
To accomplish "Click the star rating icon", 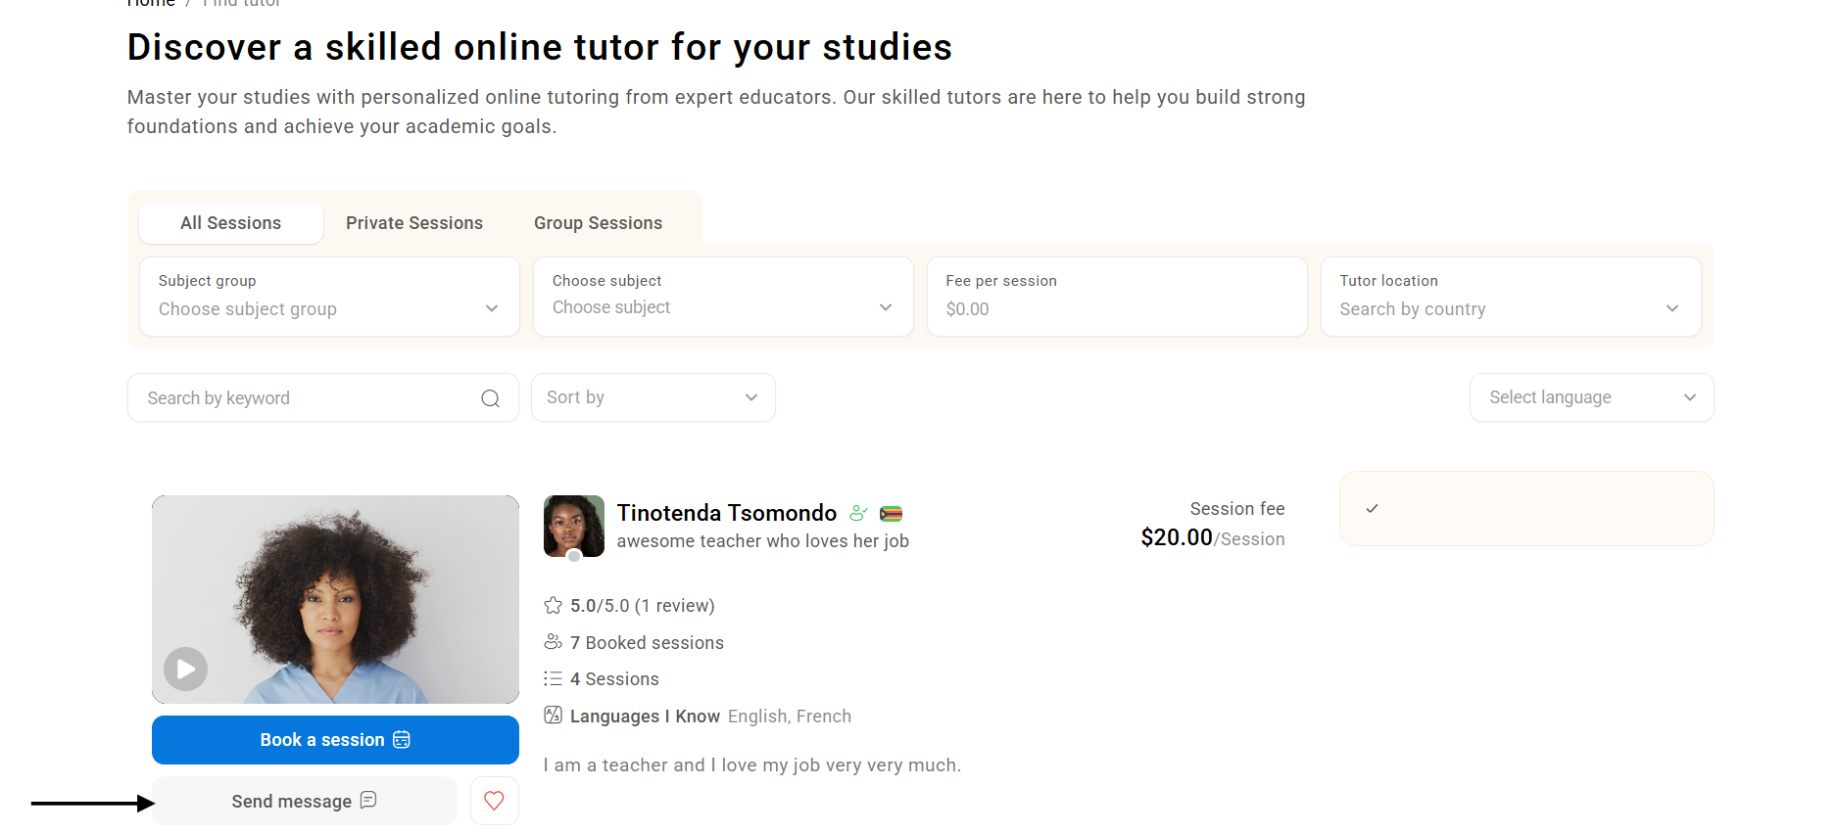I will [x=553, y=606].
